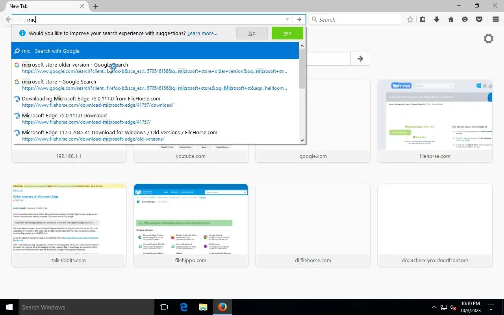Select 'Microsoft Edge 117.0.2045.31 Download' suggestion
The width and height of the screenshot is (504, 315).
pos(156,135)
